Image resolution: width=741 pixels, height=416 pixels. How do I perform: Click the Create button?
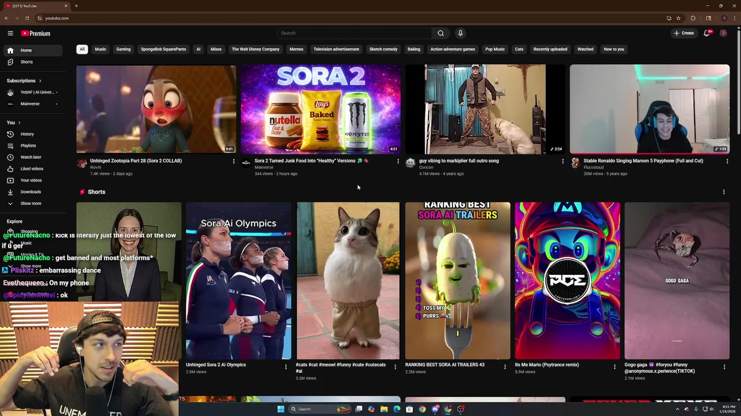tap(684, 33)
